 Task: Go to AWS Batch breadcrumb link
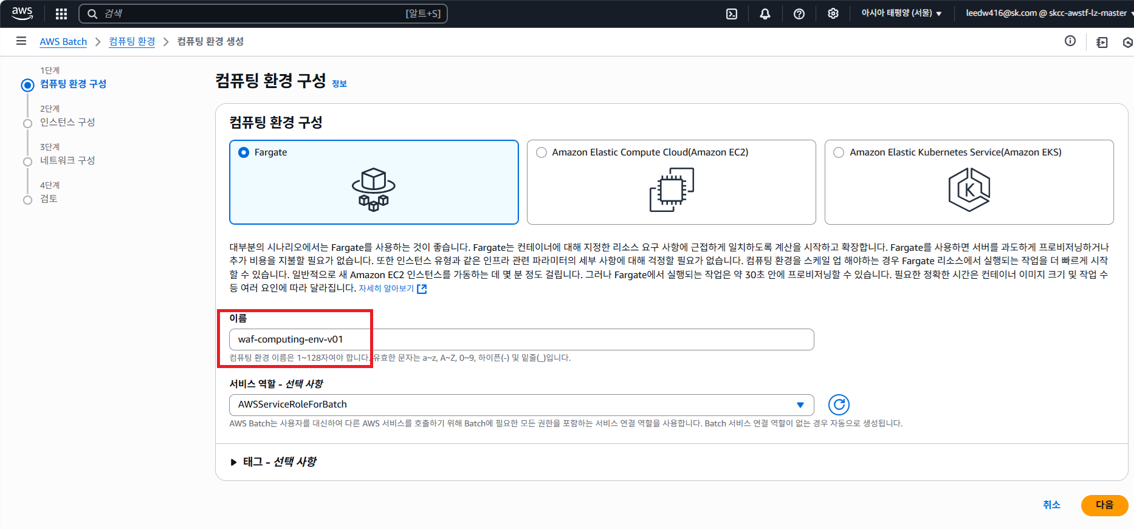[x=63, y=41]
